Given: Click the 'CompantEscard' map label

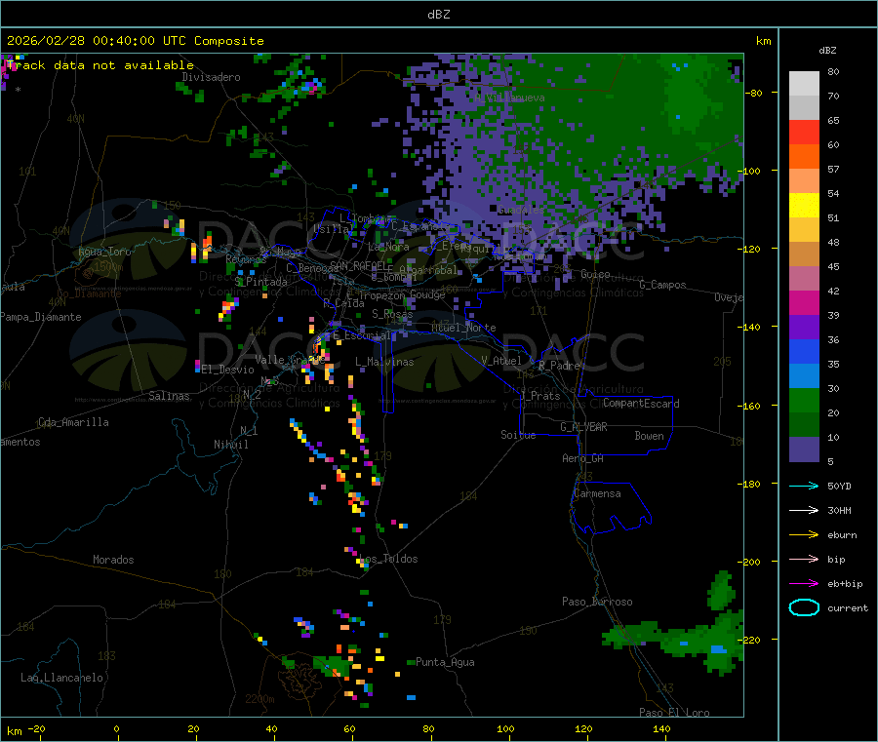Looking at the screenshot, I should point(641,404).
